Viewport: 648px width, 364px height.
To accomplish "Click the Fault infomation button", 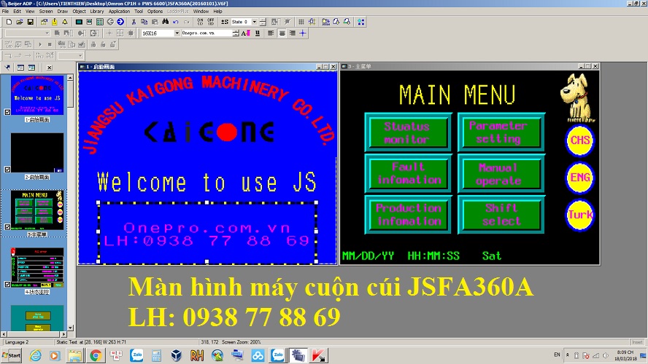I will click(x=408, y=173).
